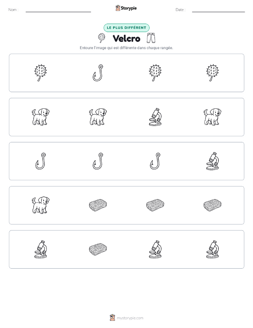This screenshot has height=328, width=253.
Task: Click the last burr in the top row
Action: (213, 73)
